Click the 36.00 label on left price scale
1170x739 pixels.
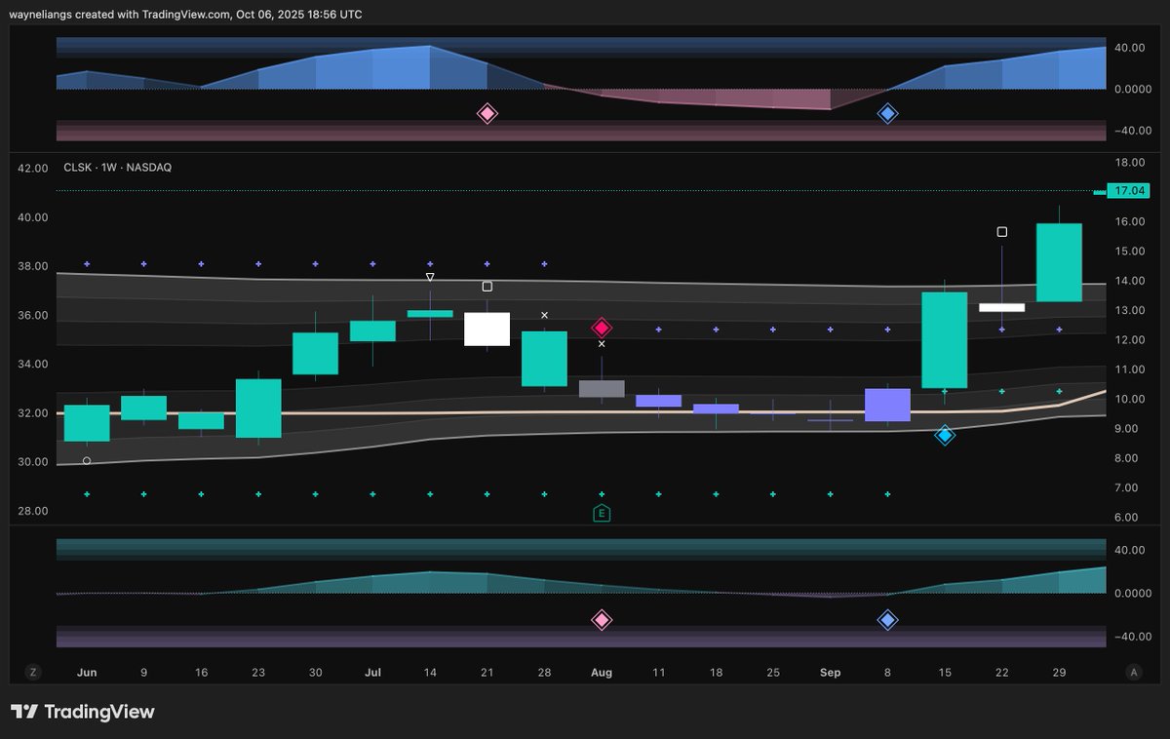tap(32, 315)
